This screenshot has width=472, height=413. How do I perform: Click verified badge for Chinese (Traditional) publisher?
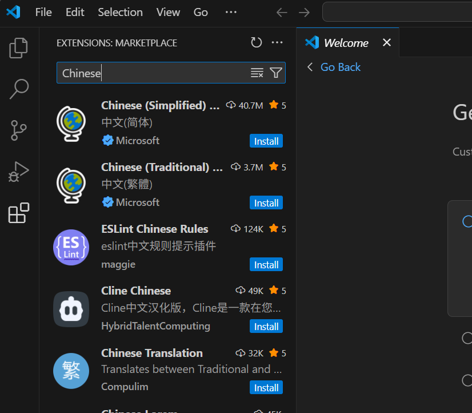[x=108, y=202]
